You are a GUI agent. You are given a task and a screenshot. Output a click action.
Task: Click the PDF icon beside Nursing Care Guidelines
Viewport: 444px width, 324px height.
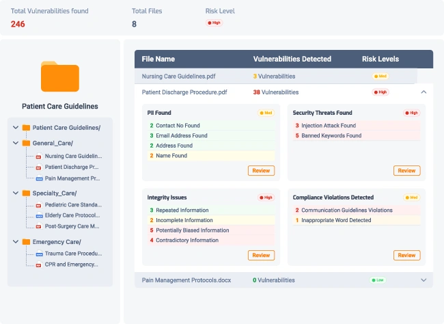pyautogui.click(x=38, y=157)
